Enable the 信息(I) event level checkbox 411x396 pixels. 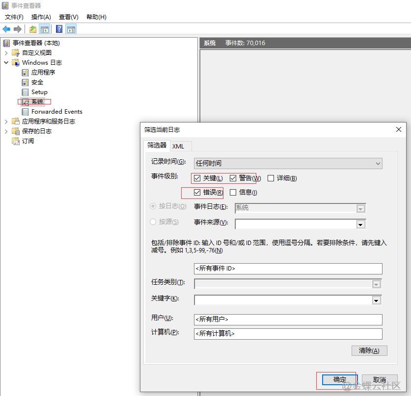click(233, 193)
